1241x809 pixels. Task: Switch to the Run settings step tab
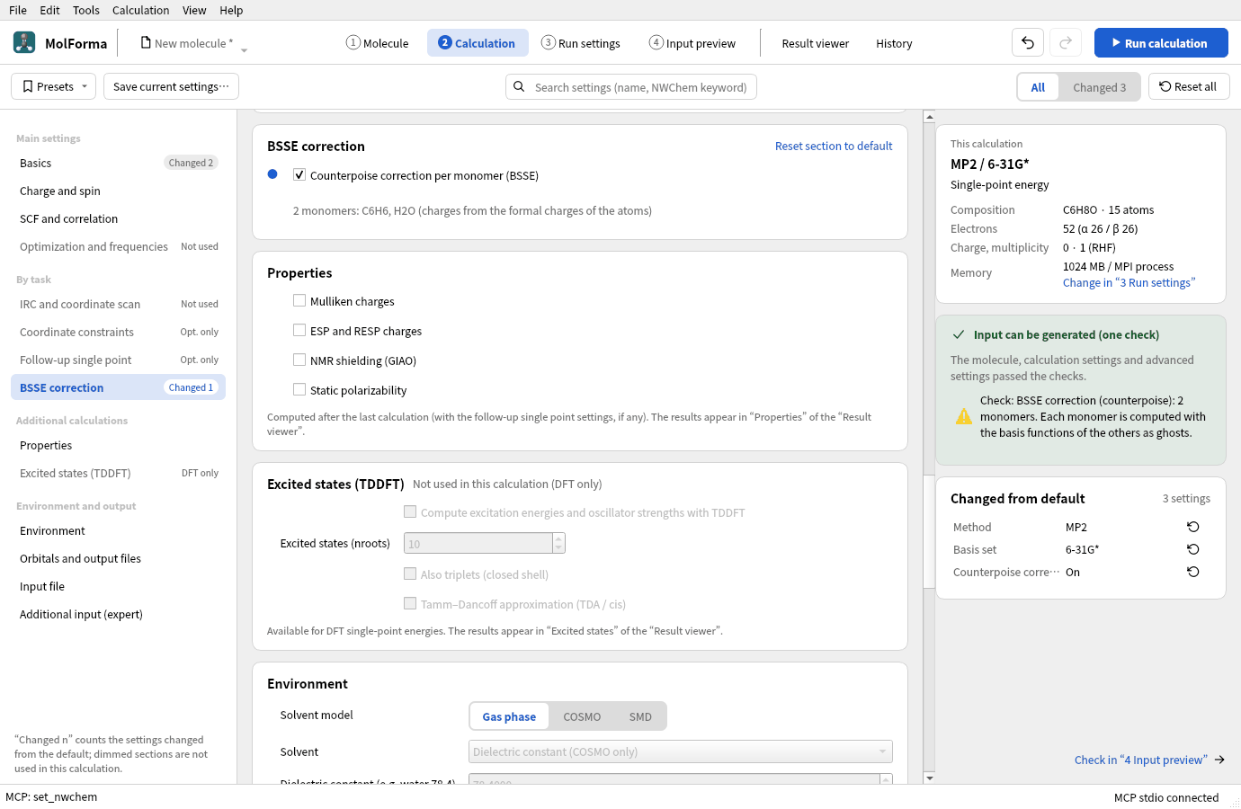pyautogui.click(x=581, y=43)
